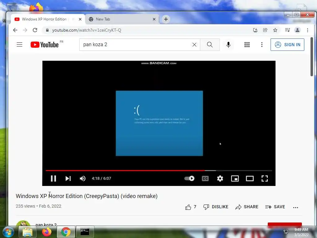The width and height of the screenshot is (317, 238).
Task: Open more actions ellipsis below video
Action: pos(296,207)
